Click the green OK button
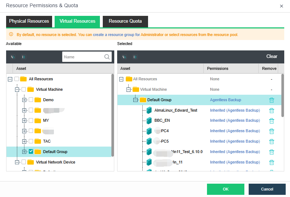The image size is (290, 197). click(x=225, y=189)
